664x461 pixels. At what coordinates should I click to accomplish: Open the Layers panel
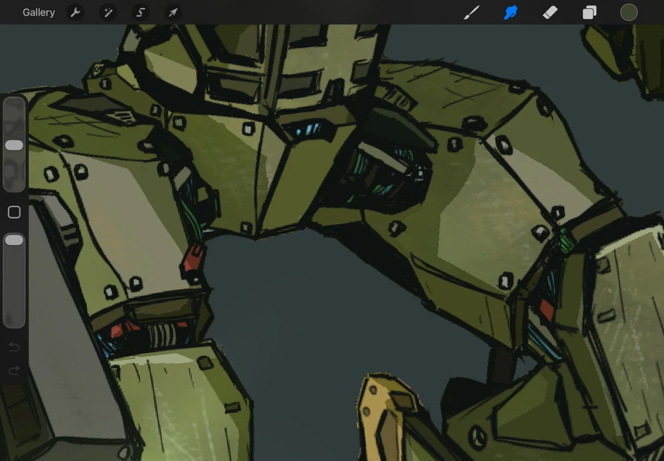(x=590, y=13)
